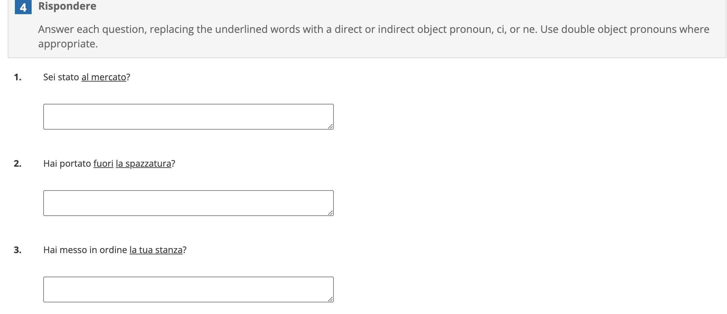Select the underlined phrase al mercato
The image size is (727, 314).
coord(104,77)
